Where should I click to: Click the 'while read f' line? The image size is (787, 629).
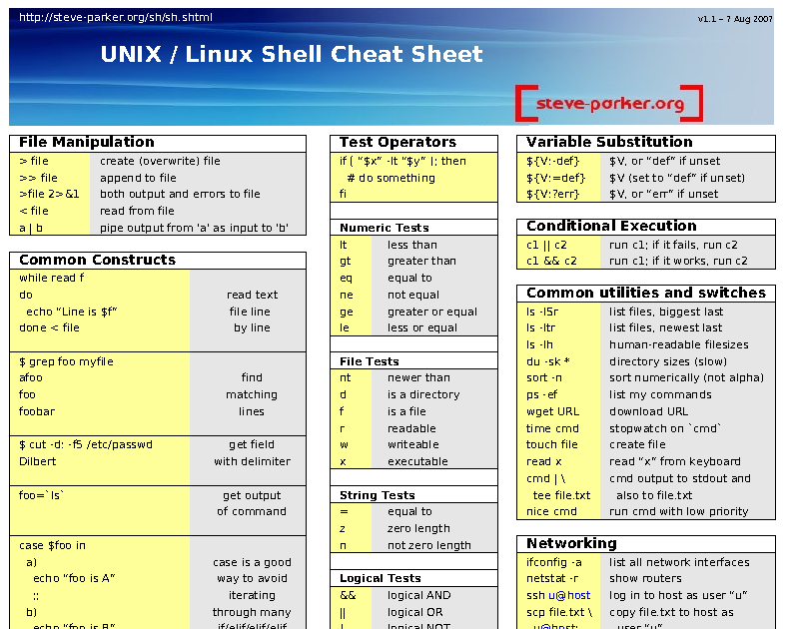[x=52, y=278]
